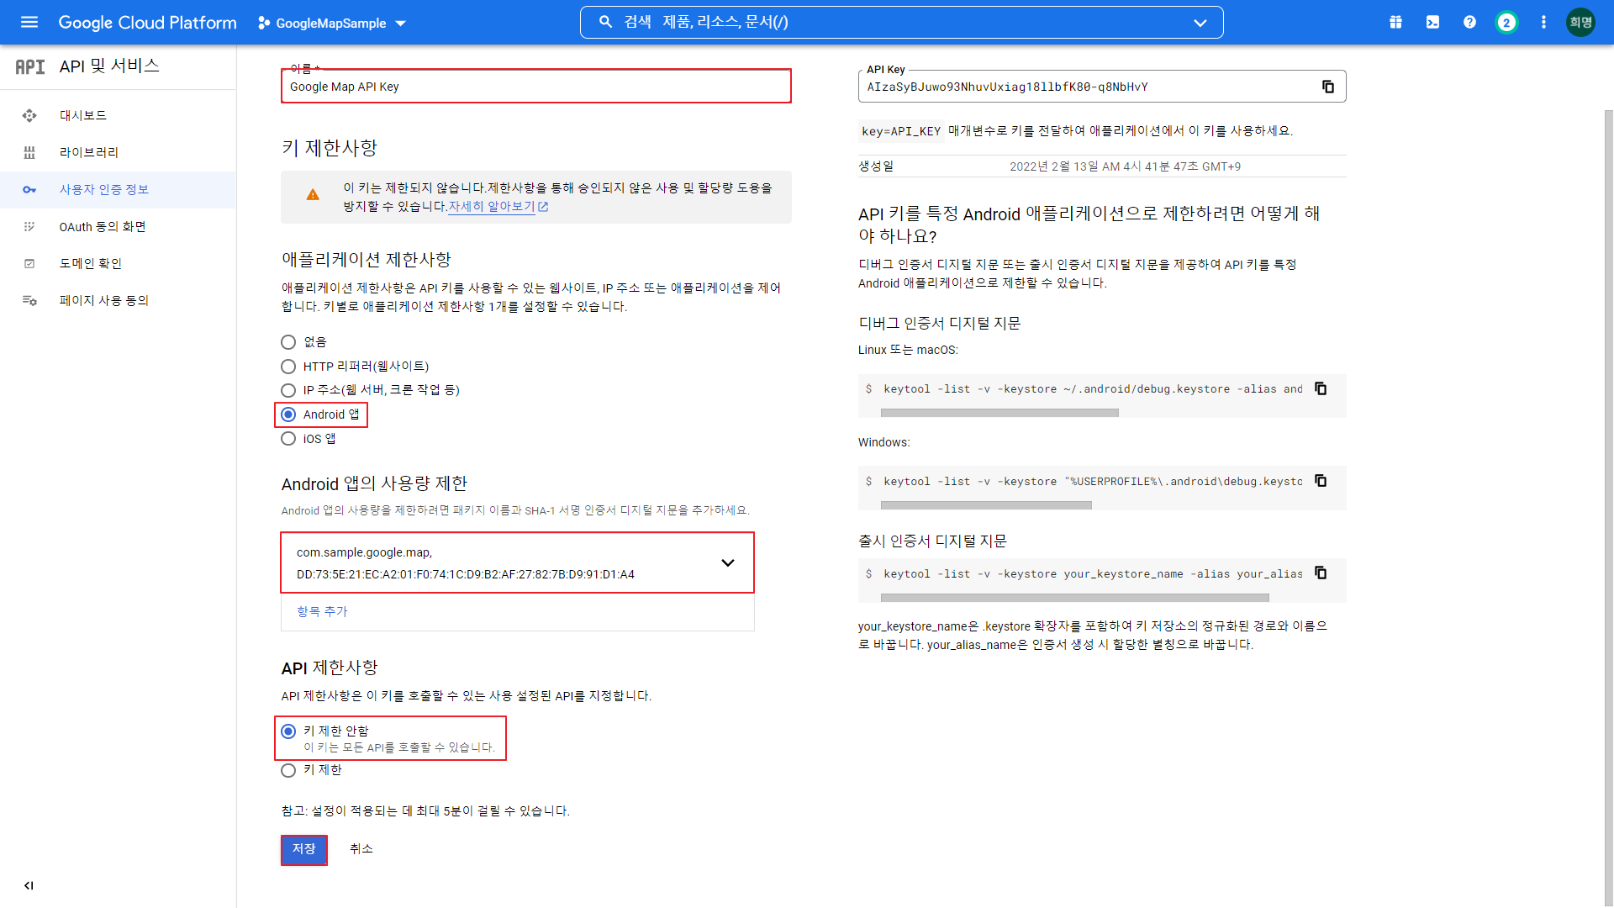Open the hamburger navigation menu

coord(29,23)
